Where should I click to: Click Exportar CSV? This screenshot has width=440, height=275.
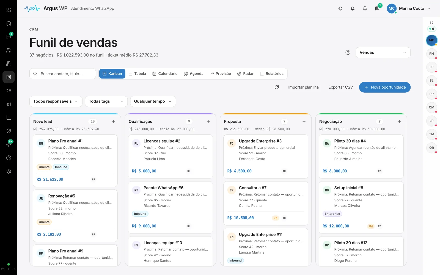(x=340, y=87)
